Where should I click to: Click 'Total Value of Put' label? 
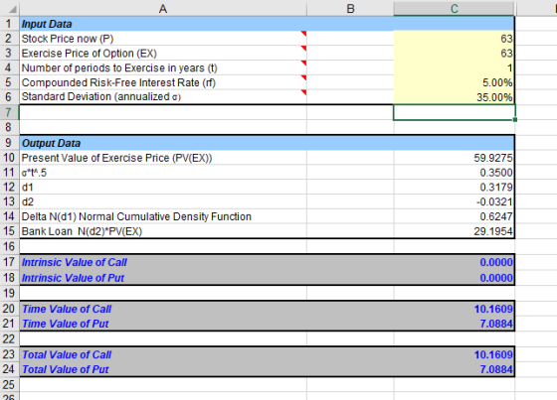(x=66, y=369)
